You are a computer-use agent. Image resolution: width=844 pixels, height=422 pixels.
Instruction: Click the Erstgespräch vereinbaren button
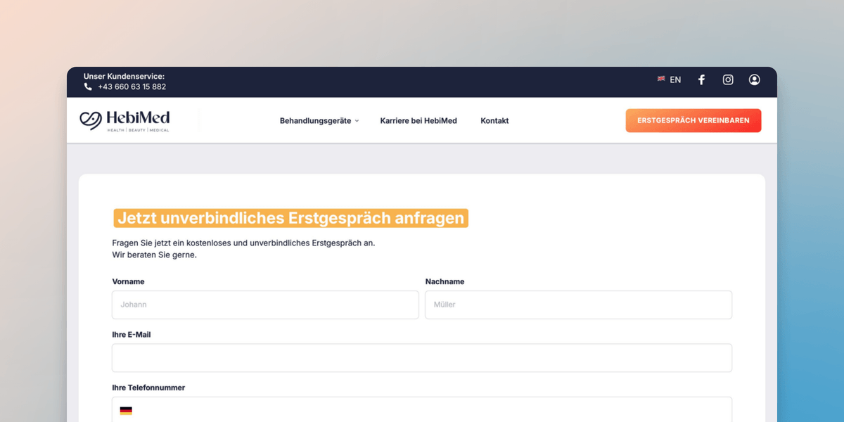[693, 120]
